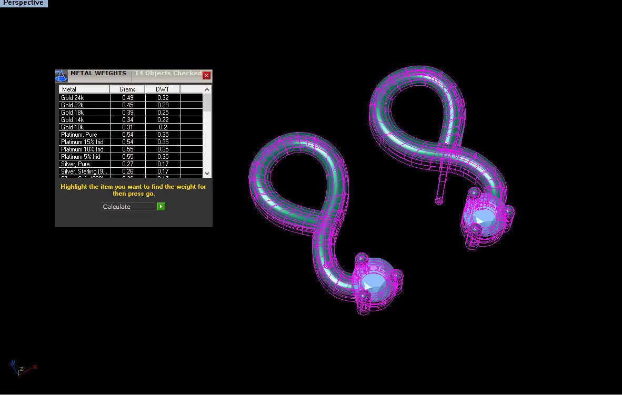Sort by the Metal column header
This screenshot has height=395, width=622.
click(84, 89)
